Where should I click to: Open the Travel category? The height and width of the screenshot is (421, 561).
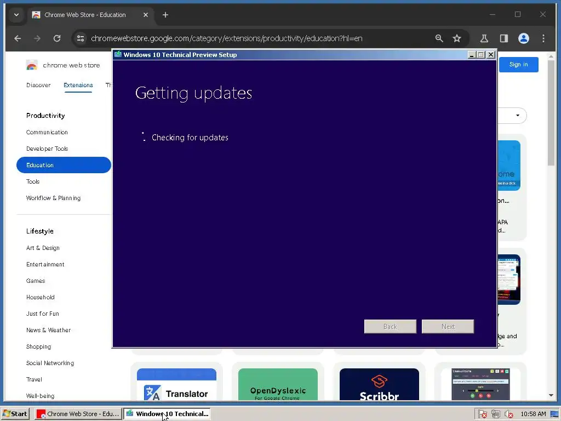(34, 379)
